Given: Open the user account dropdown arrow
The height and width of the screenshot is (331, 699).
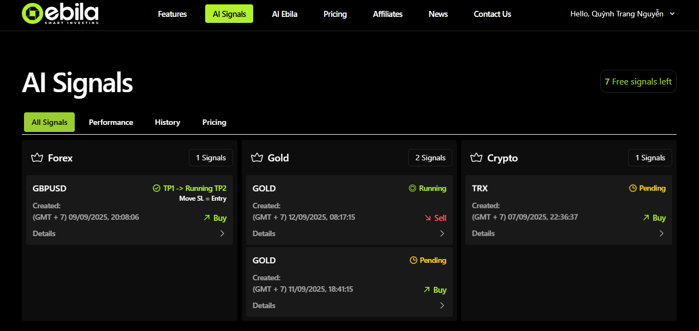Looking at the screenshot, I should [672, 14].
